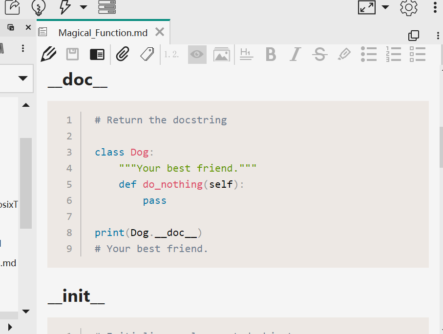The height and width of the screenshot is (334, 443).
Task: Click the '# Return the docstring' comment line
Action: click(x=161, y=120)
